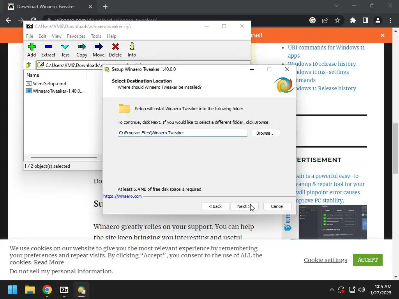
Task: Open the Favorites menu in 7-Zip
Action: click(x=76, y=36)
